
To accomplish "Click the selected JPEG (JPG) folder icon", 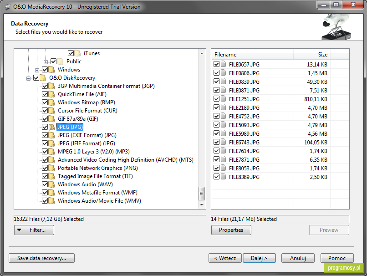I will pyautogui.click(x=51, y=127).
